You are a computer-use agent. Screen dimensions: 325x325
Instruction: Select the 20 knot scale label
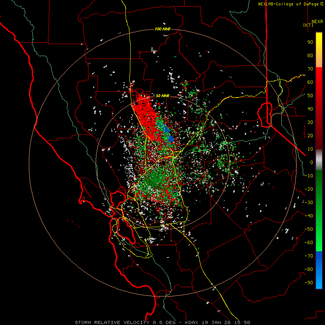[310, 136]
